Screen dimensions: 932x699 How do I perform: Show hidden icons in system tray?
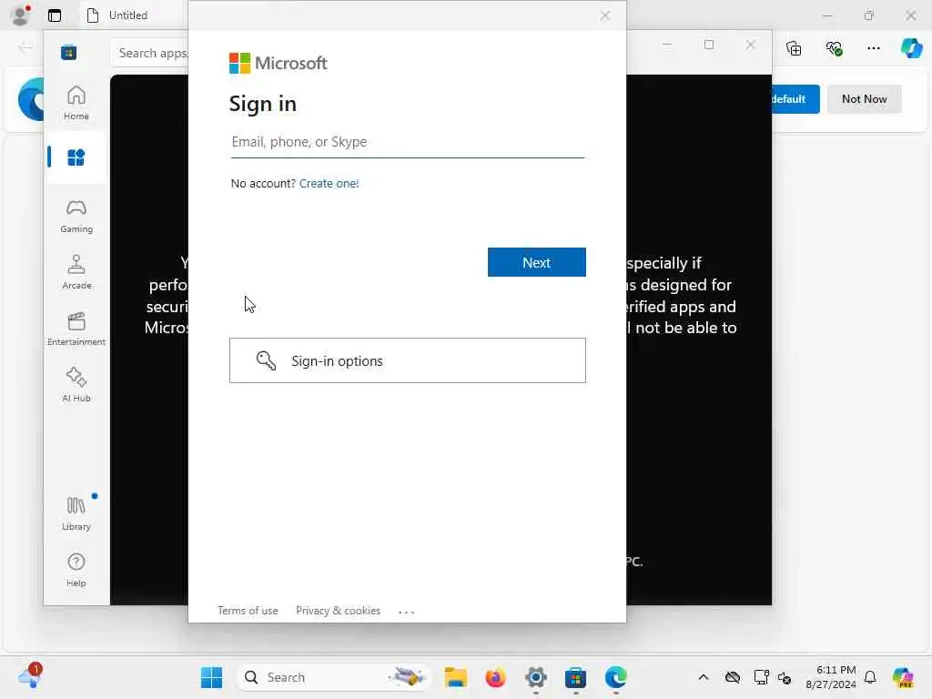(704, 677)
